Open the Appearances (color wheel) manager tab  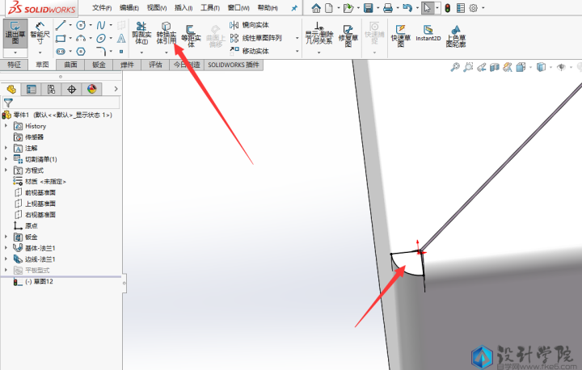click(91, 89)
